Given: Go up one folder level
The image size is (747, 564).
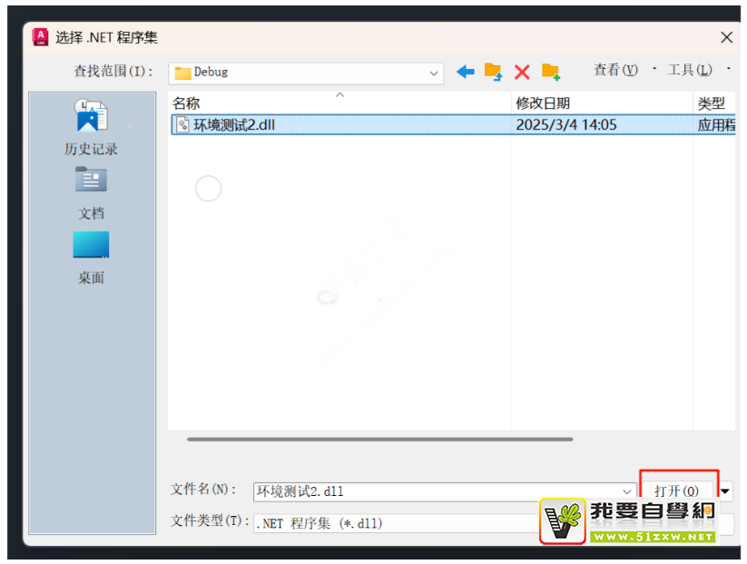Looking at the screenshot, I should click(493, 72).
